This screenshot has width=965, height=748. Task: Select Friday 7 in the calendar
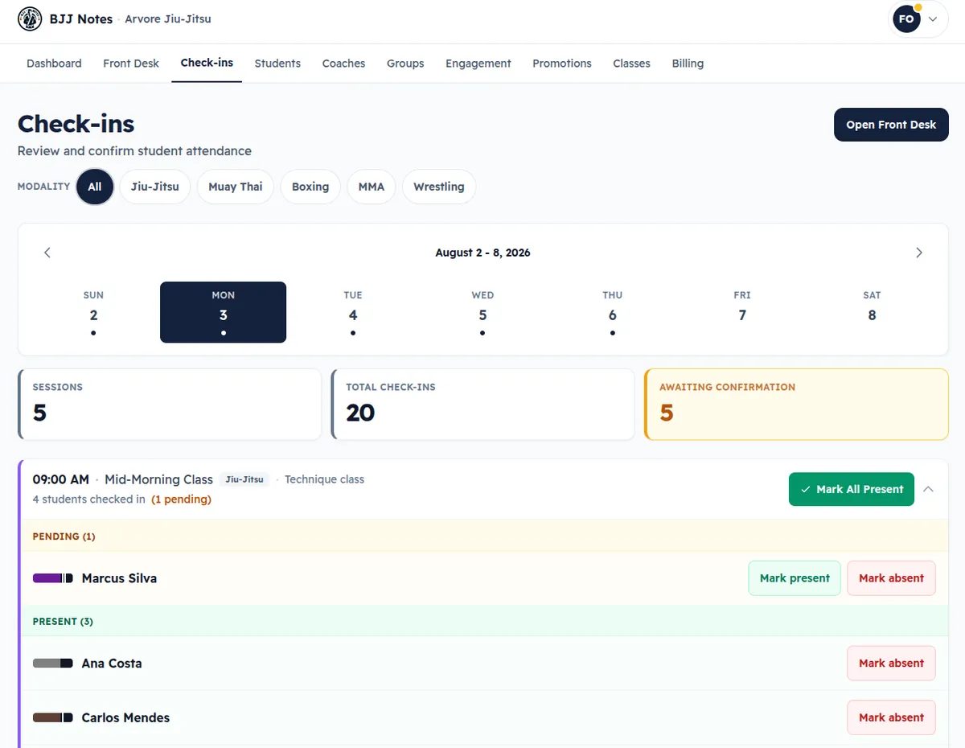742,312
